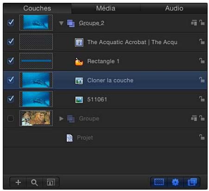Click the clone layer icon

(x=79, y=81)
